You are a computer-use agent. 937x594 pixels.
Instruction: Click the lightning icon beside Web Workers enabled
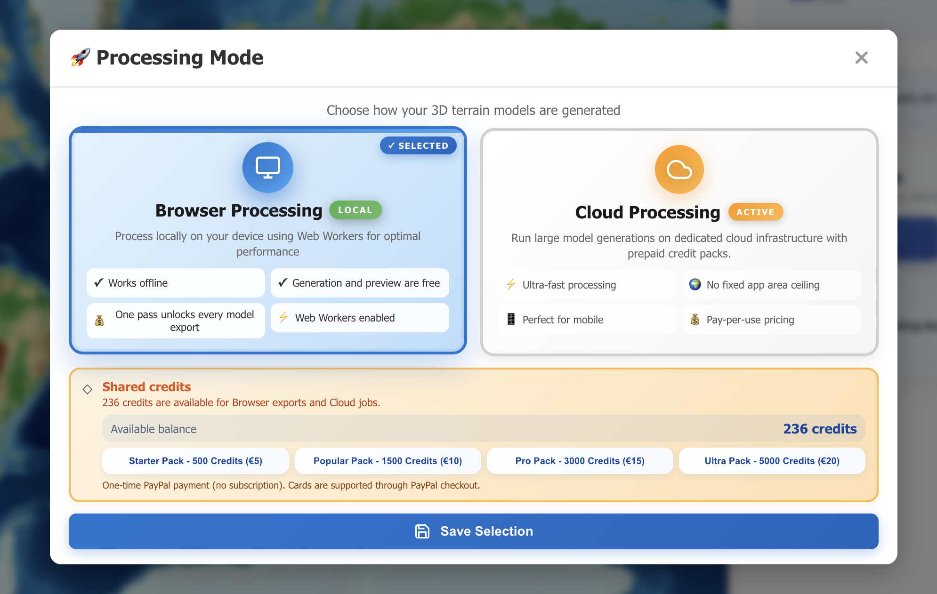pos(283,318)
